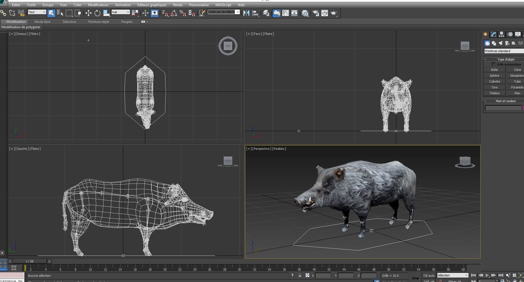Click the time slider 1 / 58 handle

click(x=30, y=261)
